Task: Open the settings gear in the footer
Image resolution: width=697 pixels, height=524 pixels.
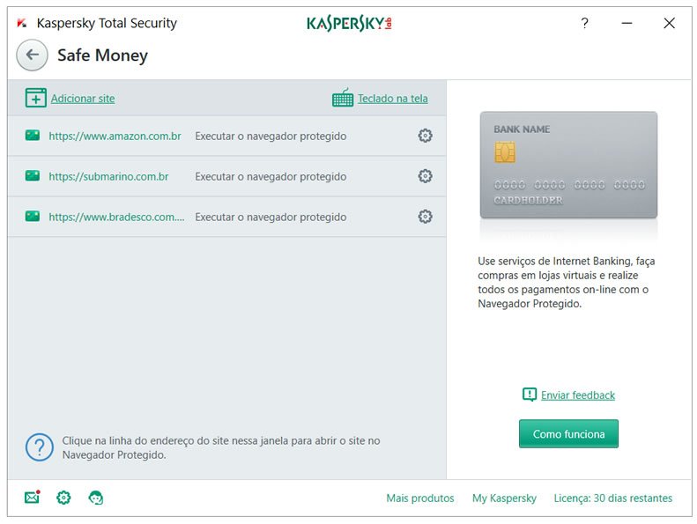Action: point(63,498)
